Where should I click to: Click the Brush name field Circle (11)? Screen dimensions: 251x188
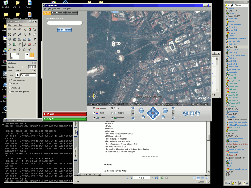coord(28,75)
